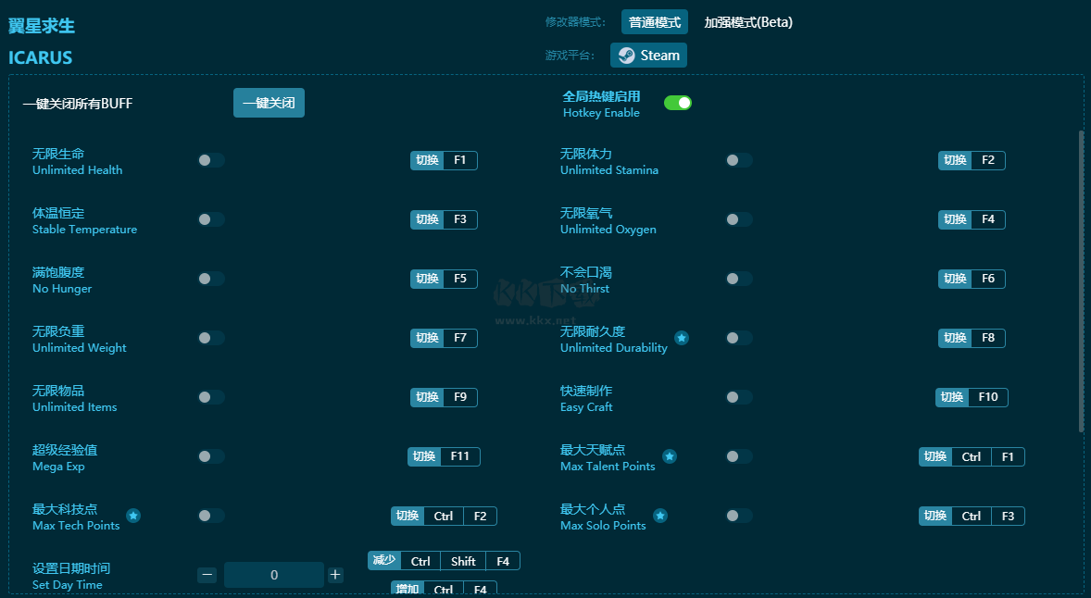The height and width of the screenshot is (598, 1091).
Task: Click F9 hotkey for Unlimited Items
Action: coord(460,397)
